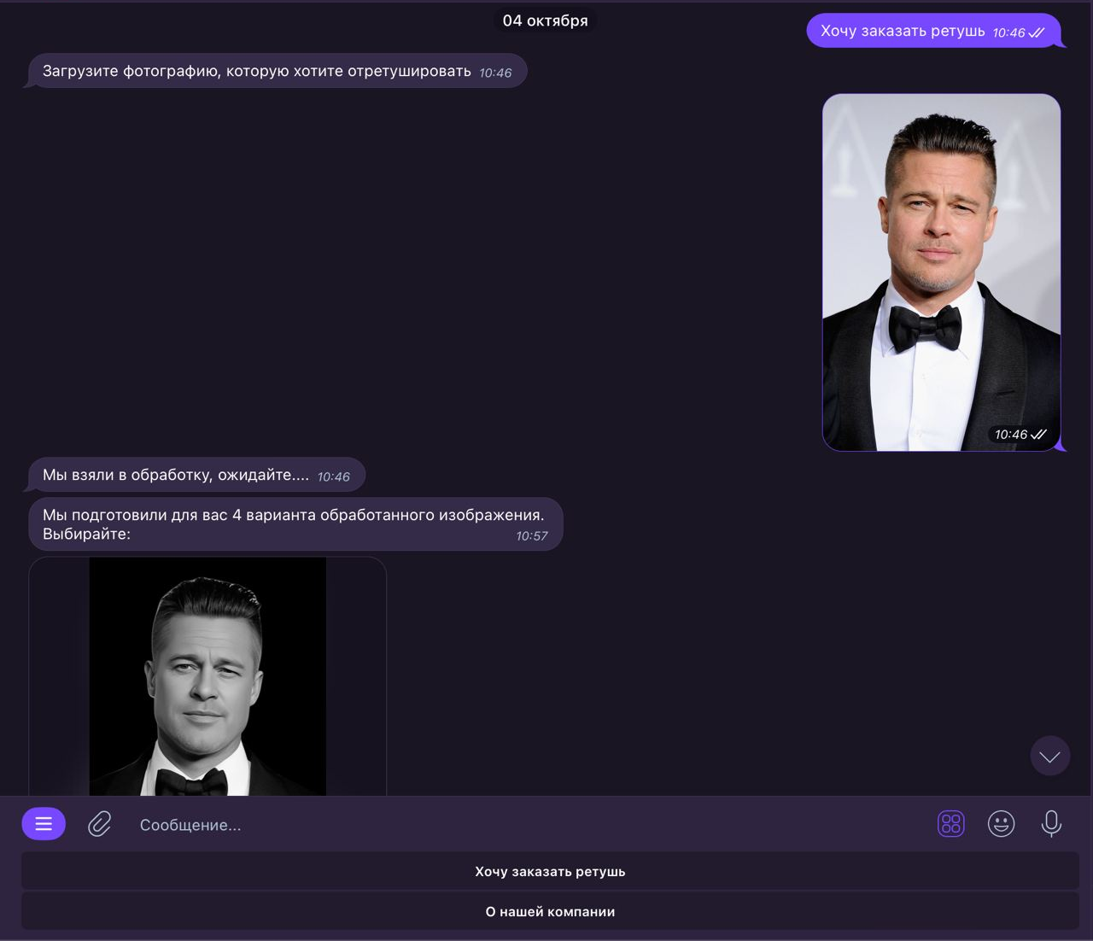Click the paperclip attach file icon
1093x941 pixels.
[x=100, y=824]
